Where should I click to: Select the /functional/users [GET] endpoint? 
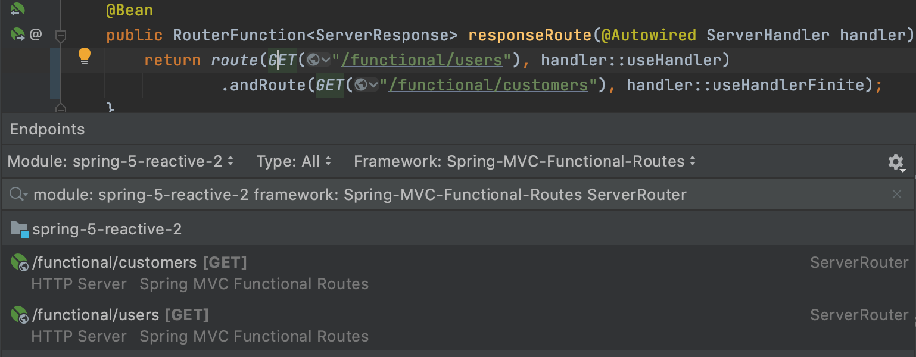458,325
